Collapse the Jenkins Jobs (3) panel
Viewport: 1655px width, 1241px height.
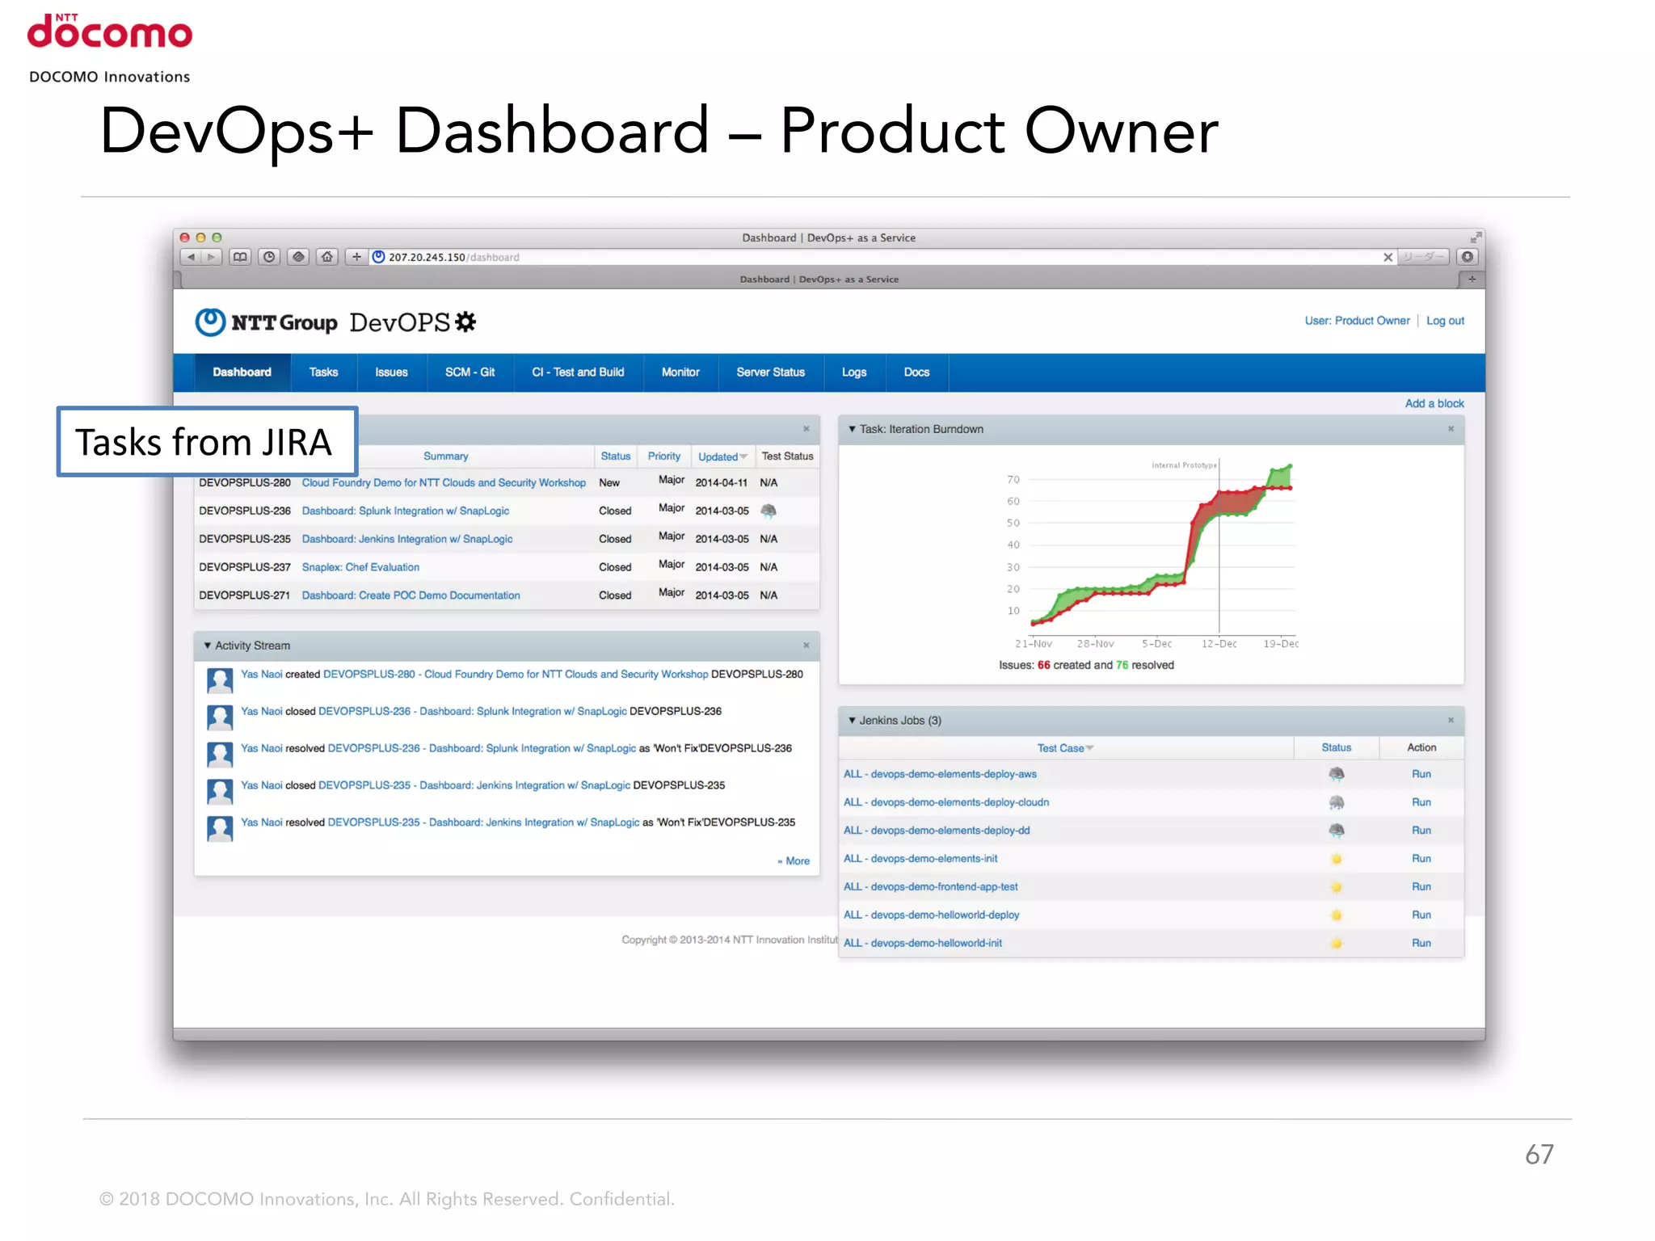point(852,720)
